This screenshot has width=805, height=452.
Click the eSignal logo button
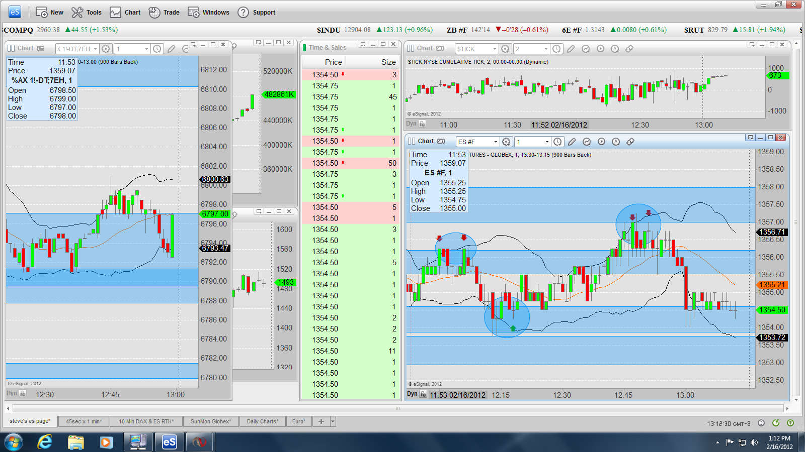click(15, 12)
